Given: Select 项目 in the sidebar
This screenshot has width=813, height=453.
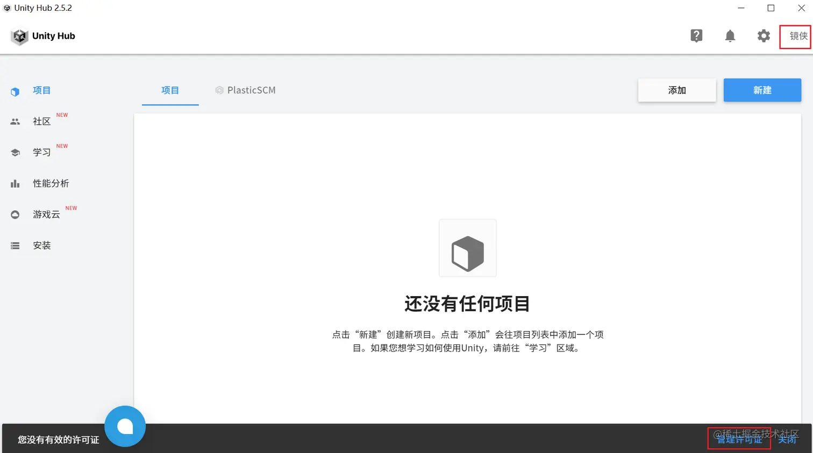Looking at the screenshot, I should click(41, 90).
